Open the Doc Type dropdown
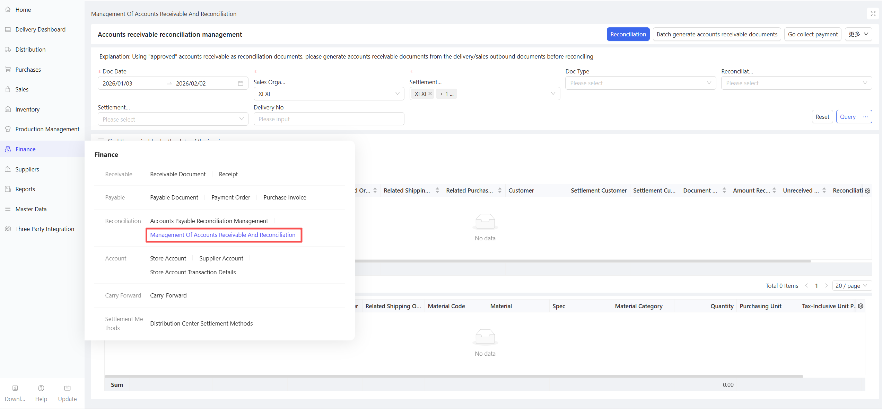This screenshot has height=409, width=882. coord(640,83)
